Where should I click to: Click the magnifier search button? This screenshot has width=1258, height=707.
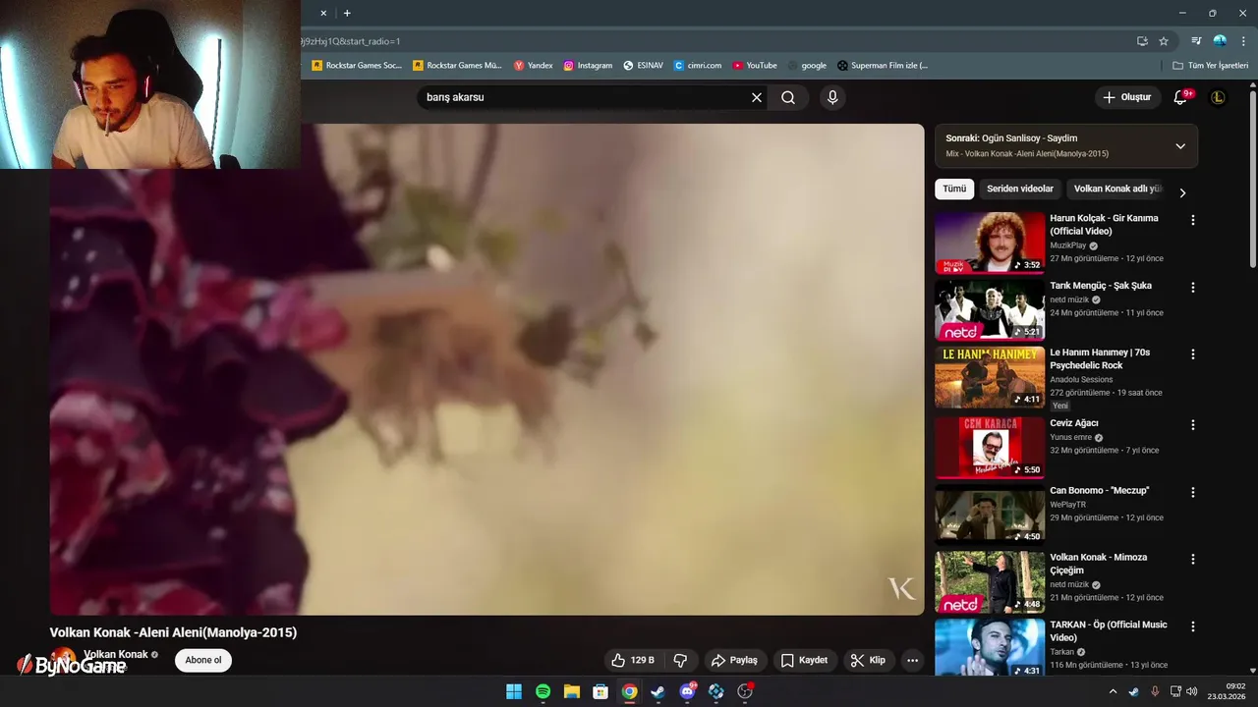tap(788, 97)
